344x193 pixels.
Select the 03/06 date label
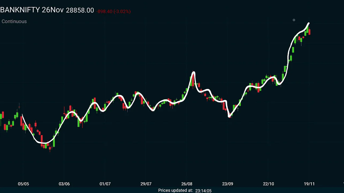pyautogui.click(x=64, y=184)
